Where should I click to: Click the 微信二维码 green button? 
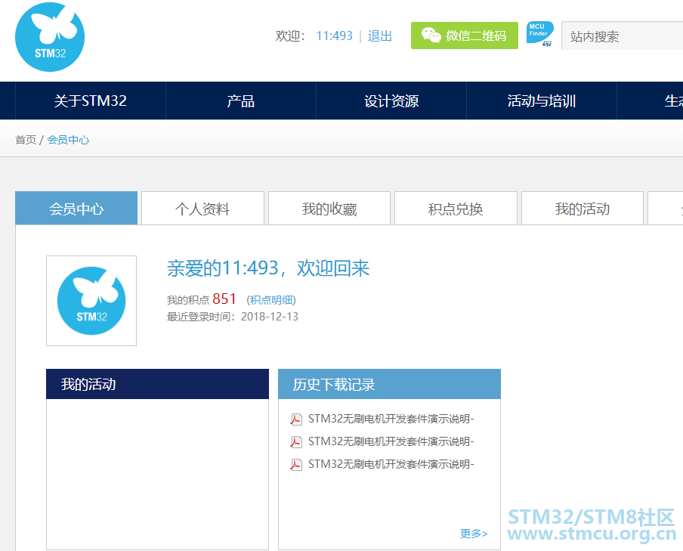[x=465, y=36]
